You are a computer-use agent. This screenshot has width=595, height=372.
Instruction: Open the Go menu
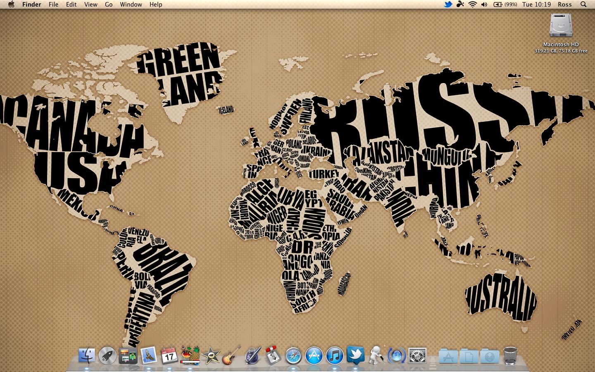click(x=109, y=5)
